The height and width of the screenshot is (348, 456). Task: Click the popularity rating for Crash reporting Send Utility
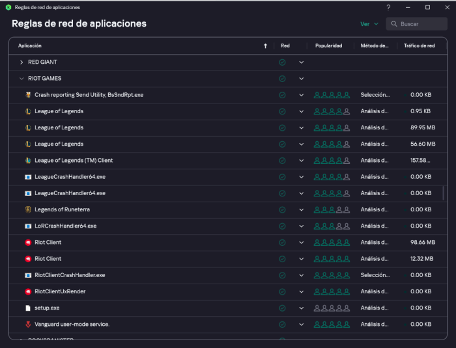(x=332, y=95)
